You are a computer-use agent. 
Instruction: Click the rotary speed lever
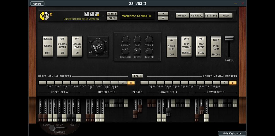(52, 128)
